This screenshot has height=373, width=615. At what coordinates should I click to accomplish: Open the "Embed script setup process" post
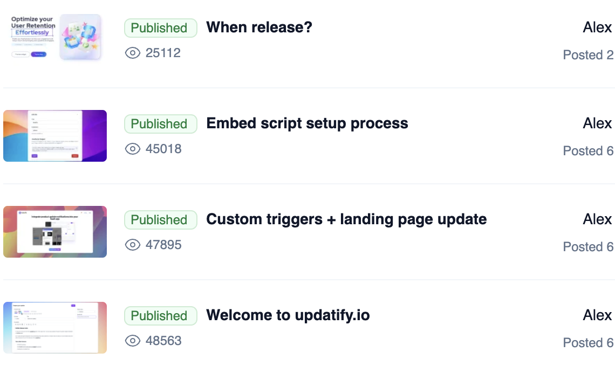click(307, 123)
